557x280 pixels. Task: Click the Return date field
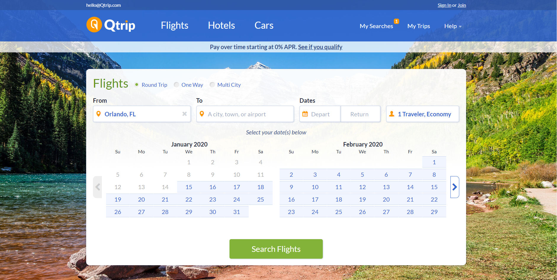[361, 114]
